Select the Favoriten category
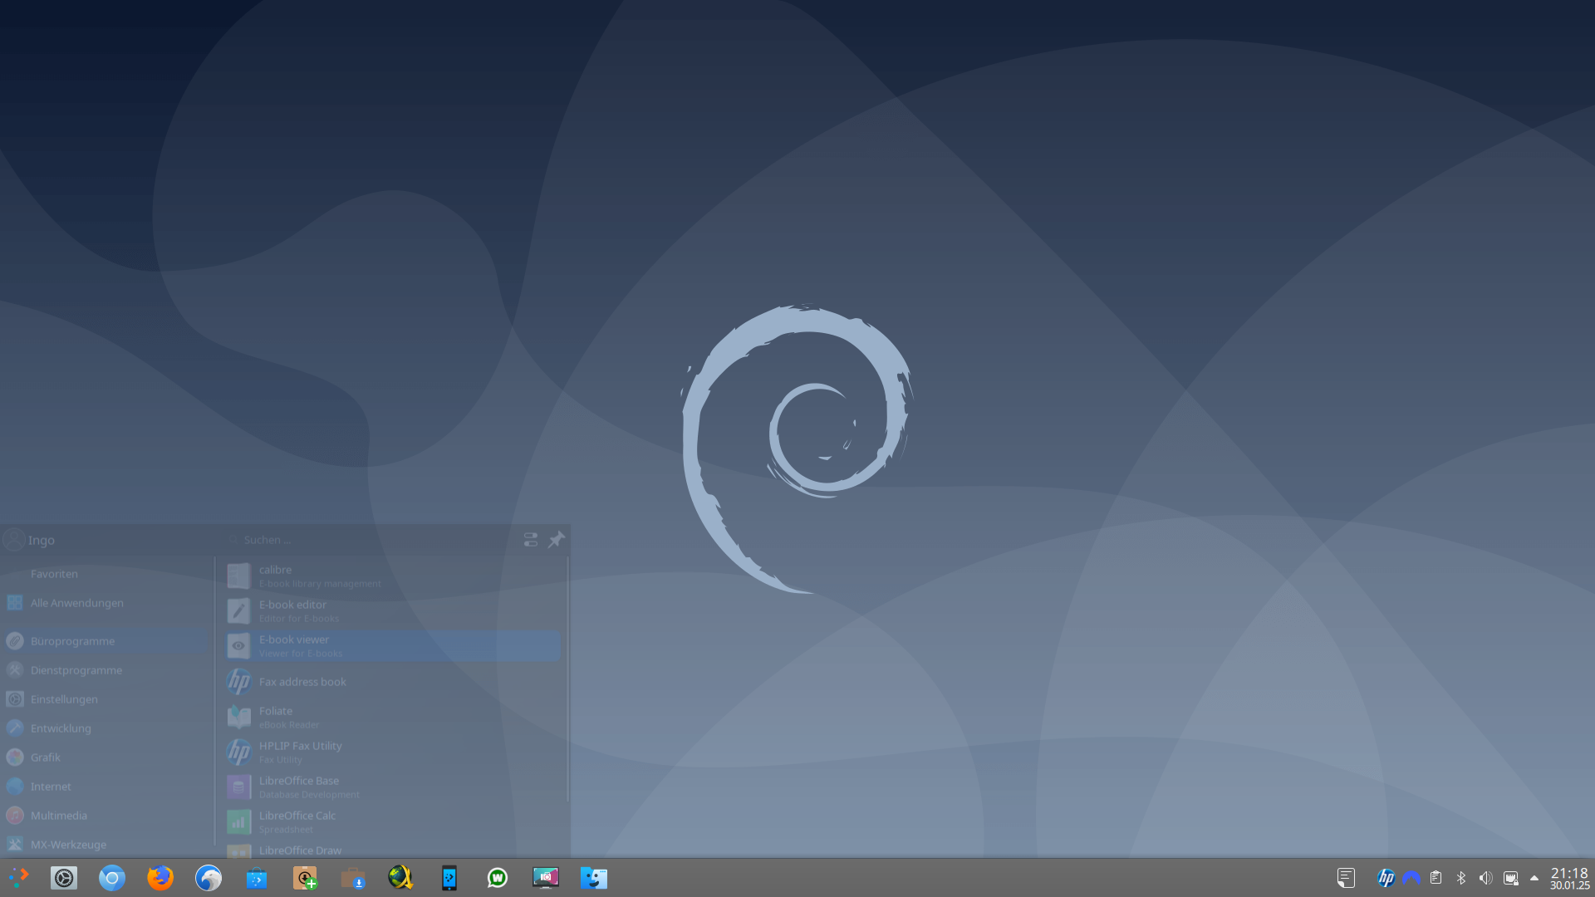This screenshot has height=897, width=1595. coord(54,574)
